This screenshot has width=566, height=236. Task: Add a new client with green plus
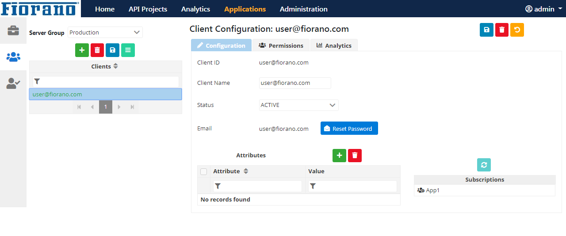[x=82, y=50]
